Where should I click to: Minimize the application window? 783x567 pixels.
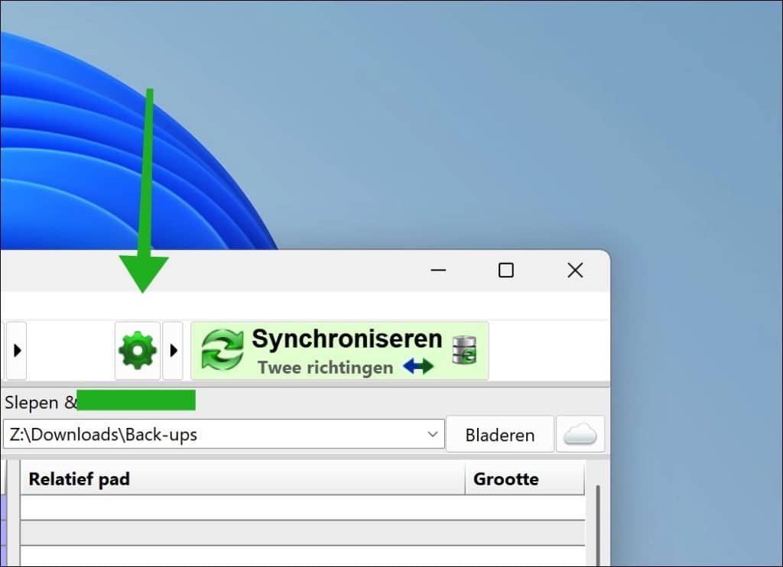coord(438,271)
